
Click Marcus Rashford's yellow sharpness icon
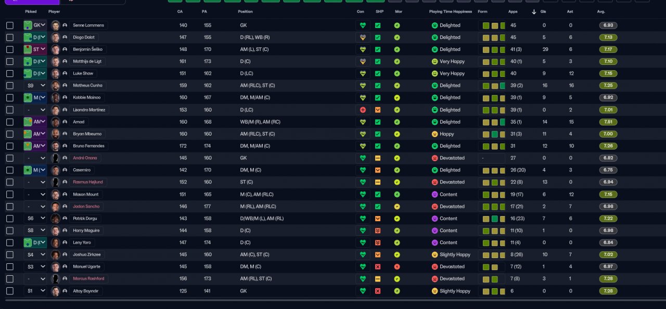378,279
